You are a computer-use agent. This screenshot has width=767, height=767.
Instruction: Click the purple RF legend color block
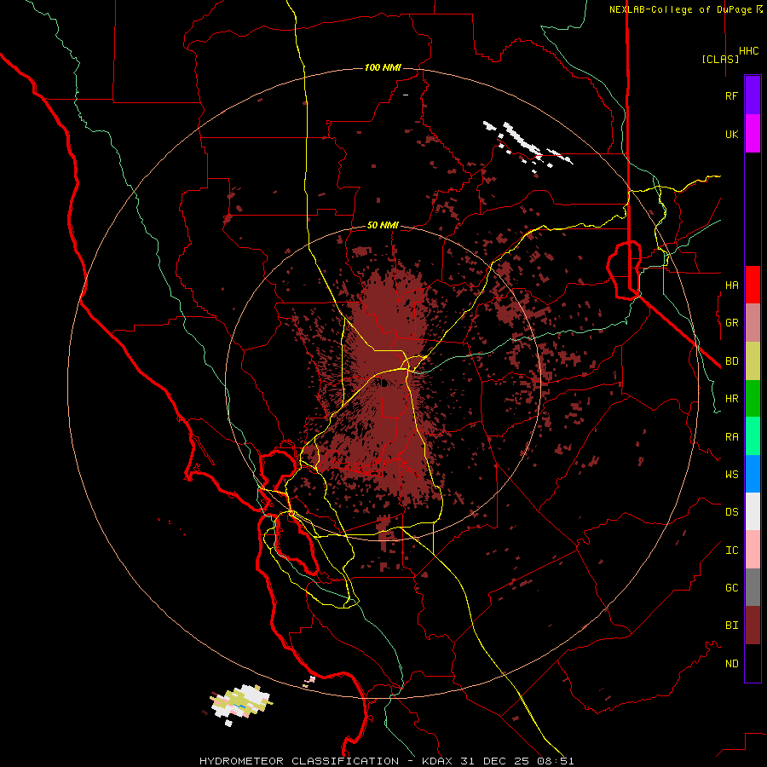[x=753, y=95]
